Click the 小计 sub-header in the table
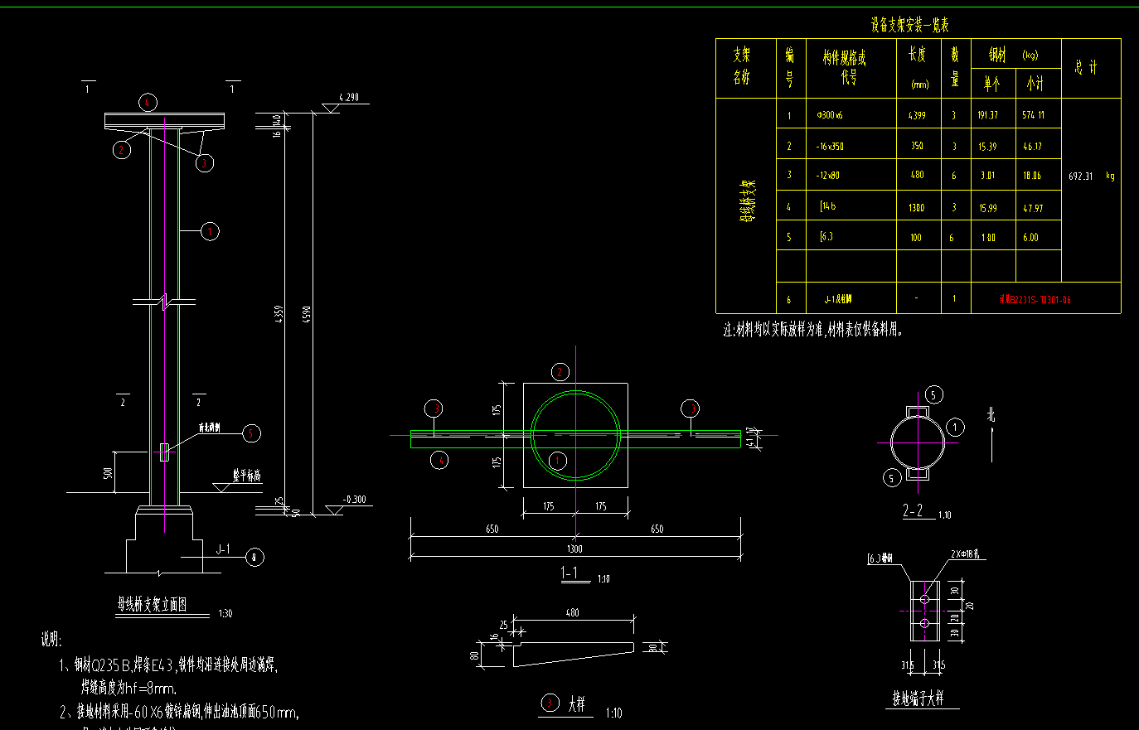The image size is (1139, 730). pyautogui.click(x=1035, y=84)
